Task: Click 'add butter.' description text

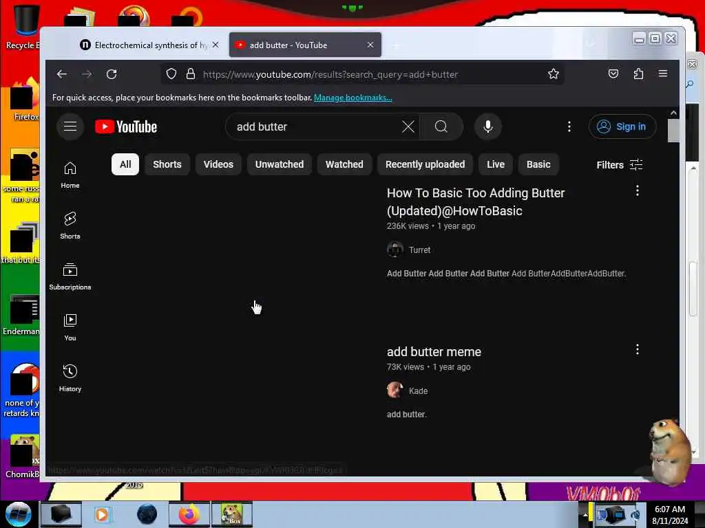Action: coord(406,415)
